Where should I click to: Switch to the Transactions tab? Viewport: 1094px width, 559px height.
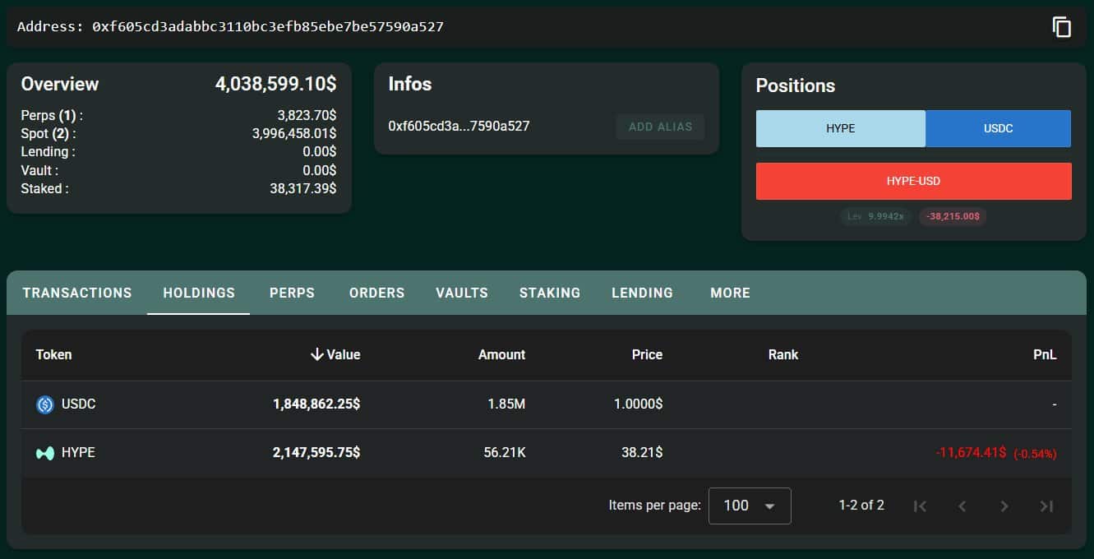click(77, 293)
